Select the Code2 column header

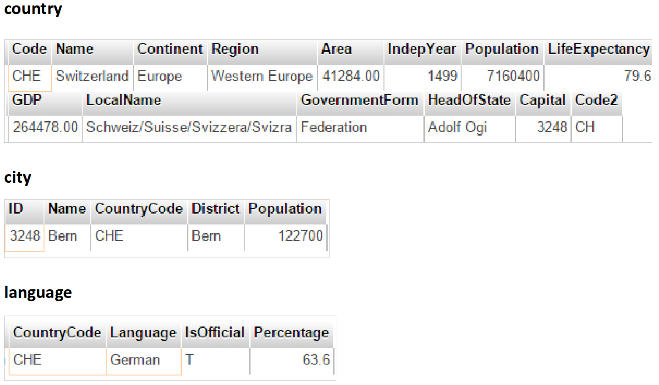[x=596, y=100]
